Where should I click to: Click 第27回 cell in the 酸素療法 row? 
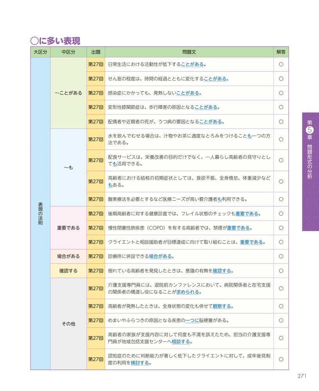coord(96,199)
